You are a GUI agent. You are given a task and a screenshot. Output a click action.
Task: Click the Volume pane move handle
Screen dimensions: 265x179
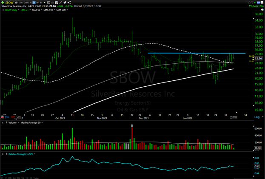pyautogui.click(x=7, y=122)
